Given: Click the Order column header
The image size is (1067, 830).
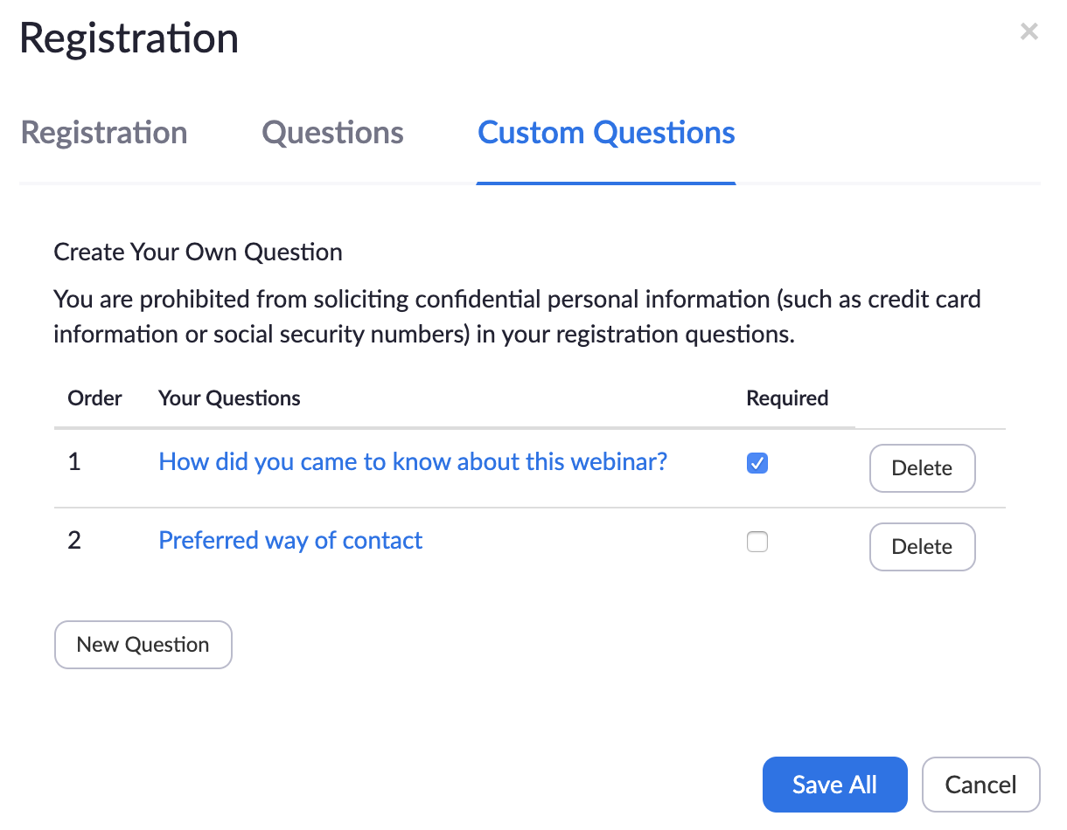Looking at the screenshot, I should coord(94,398).
